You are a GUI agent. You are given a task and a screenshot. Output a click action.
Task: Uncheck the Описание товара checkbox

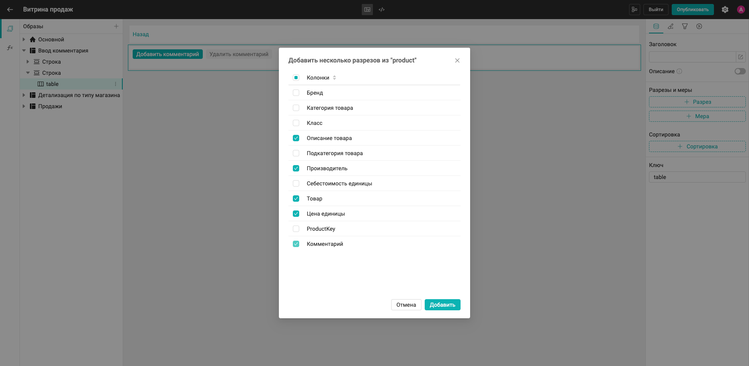pyautogui.click(x=296, y=138)
